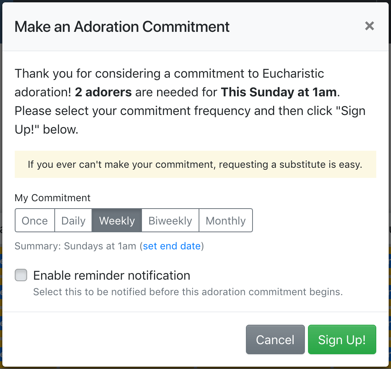This screenshot has height=369, width=391.
Task: Open the set end date link
Action: click(172, 246)
